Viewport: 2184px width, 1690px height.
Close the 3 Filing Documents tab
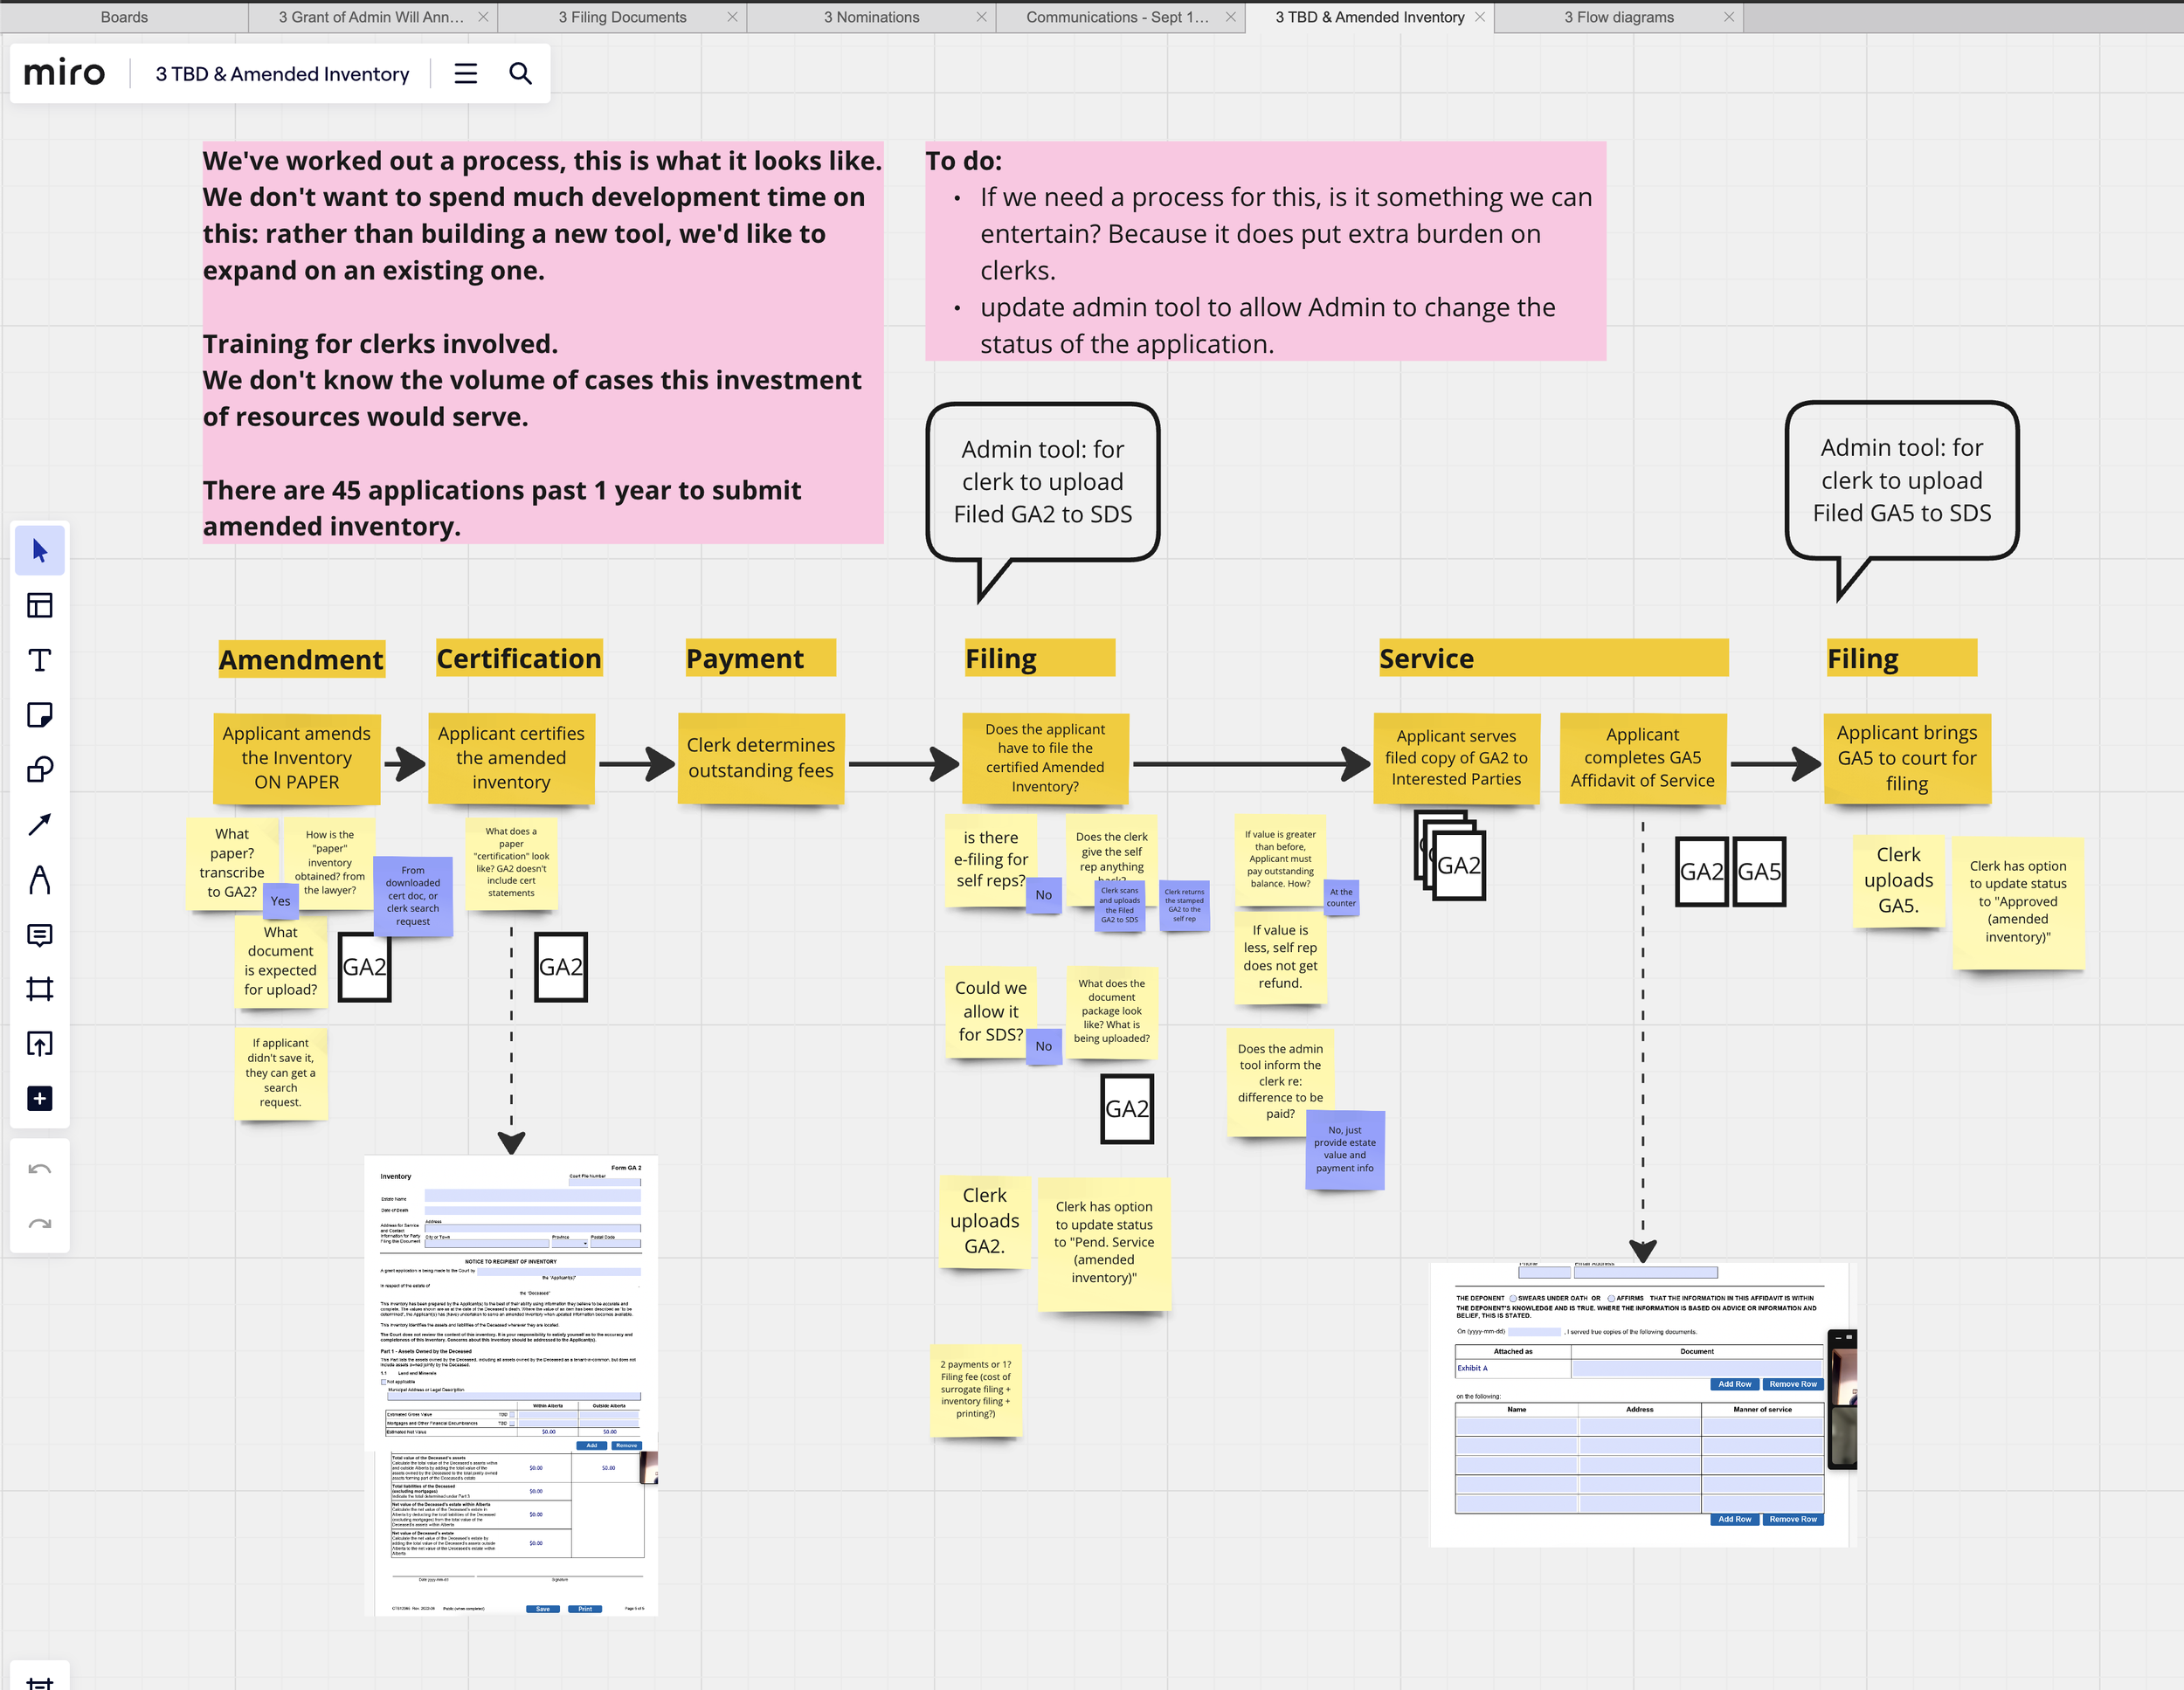(x=732, y=17)
